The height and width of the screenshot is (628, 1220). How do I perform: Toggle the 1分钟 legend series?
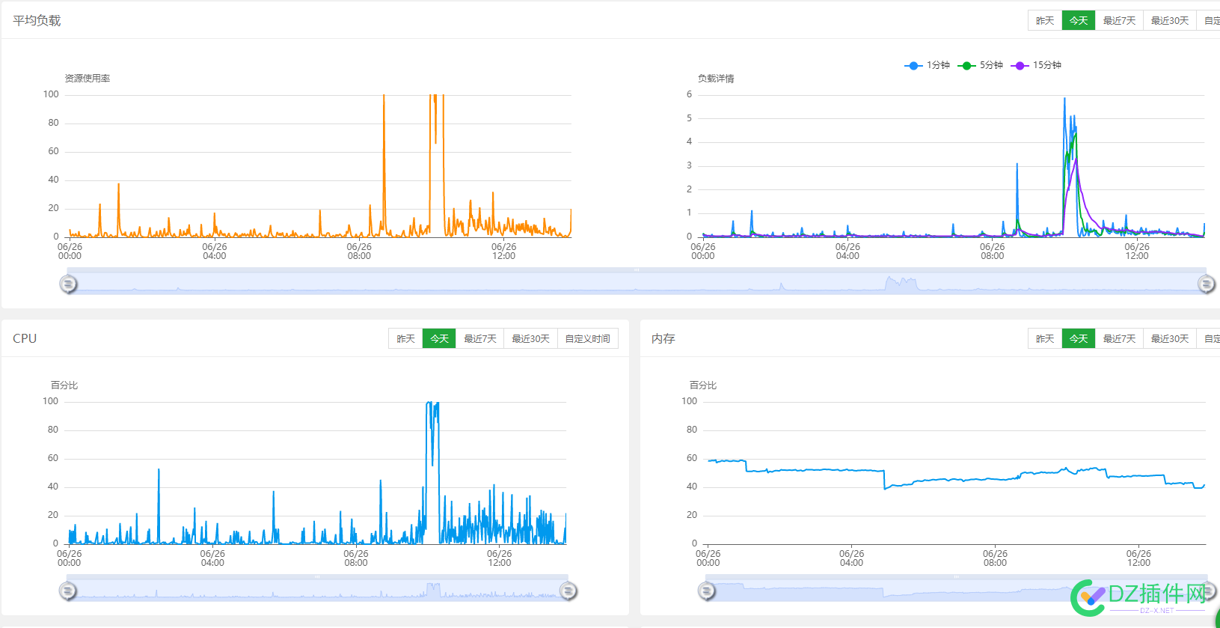click(x=927, y=66)
